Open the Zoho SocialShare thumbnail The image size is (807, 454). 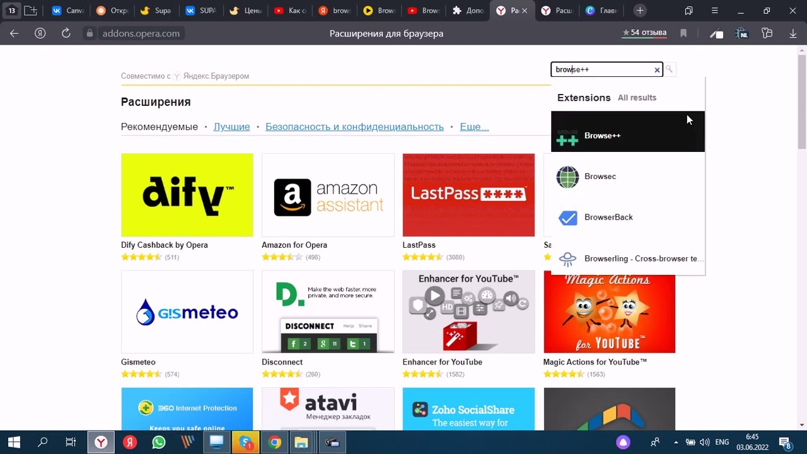tap(468, 409)
